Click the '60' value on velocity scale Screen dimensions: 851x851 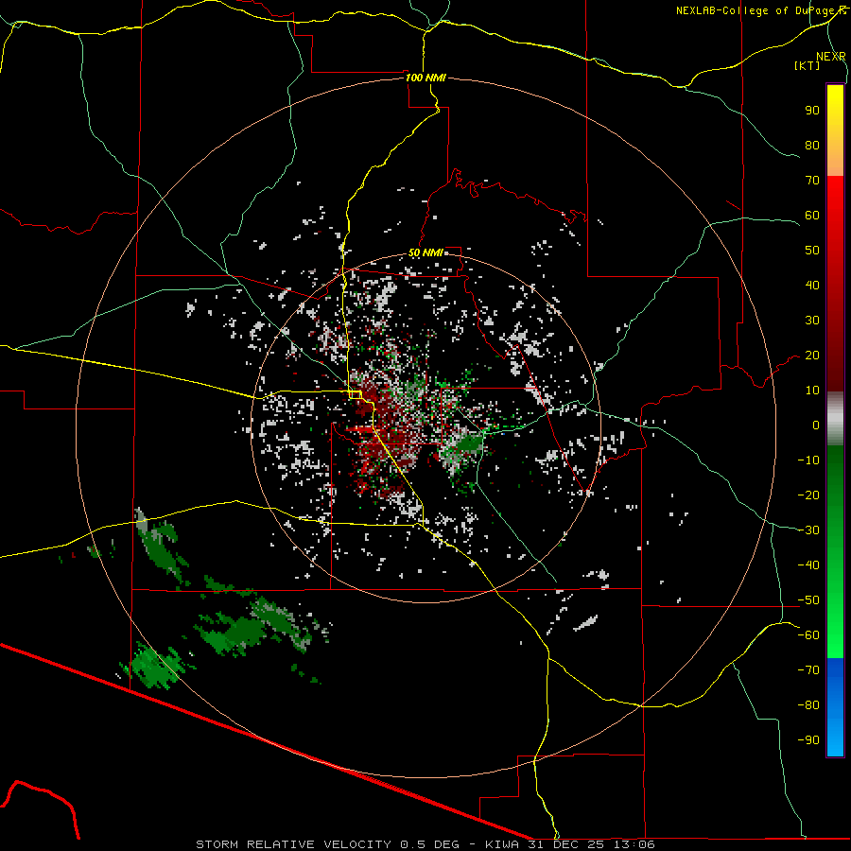coord(812,216)
